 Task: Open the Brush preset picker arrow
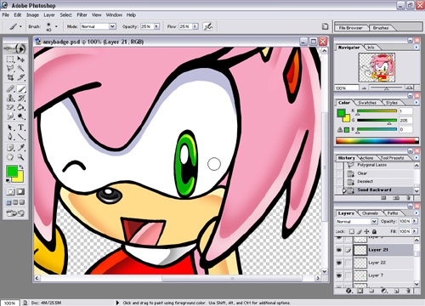coord(56,26)
